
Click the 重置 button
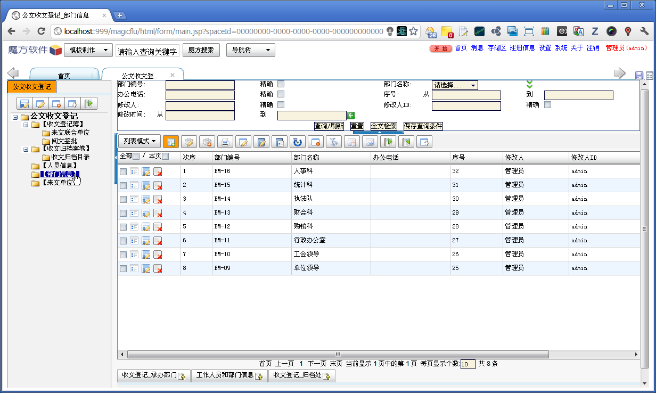coord(357,126)
